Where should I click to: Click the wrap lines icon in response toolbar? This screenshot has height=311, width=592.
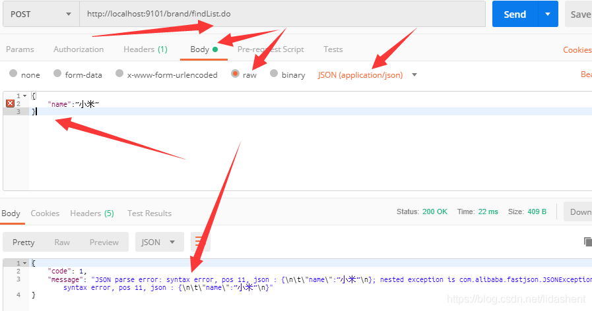(201, 242)
